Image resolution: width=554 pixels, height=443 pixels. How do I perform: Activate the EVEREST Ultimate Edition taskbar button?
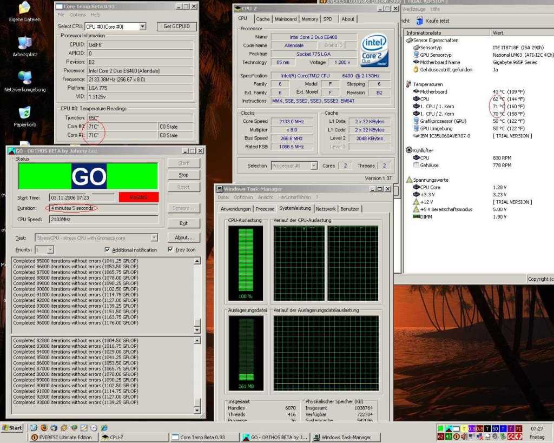click(63, 438)
